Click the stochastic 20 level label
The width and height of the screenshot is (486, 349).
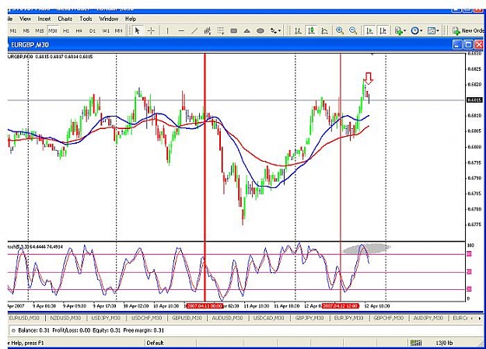pos(469,289)
